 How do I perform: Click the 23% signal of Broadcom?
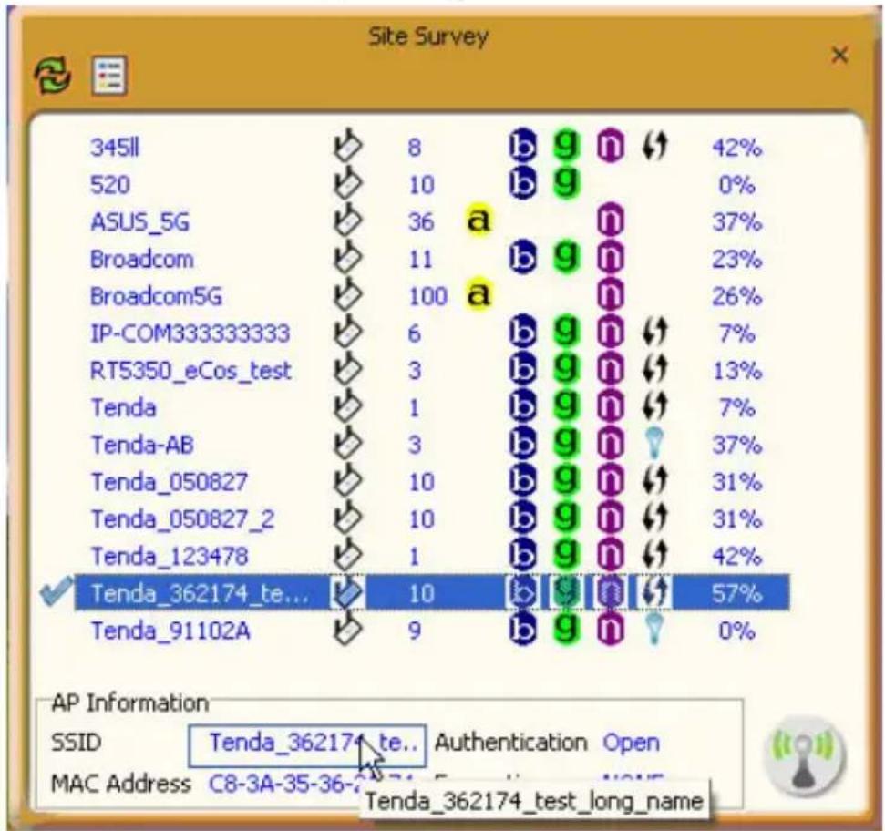point(736,260)
